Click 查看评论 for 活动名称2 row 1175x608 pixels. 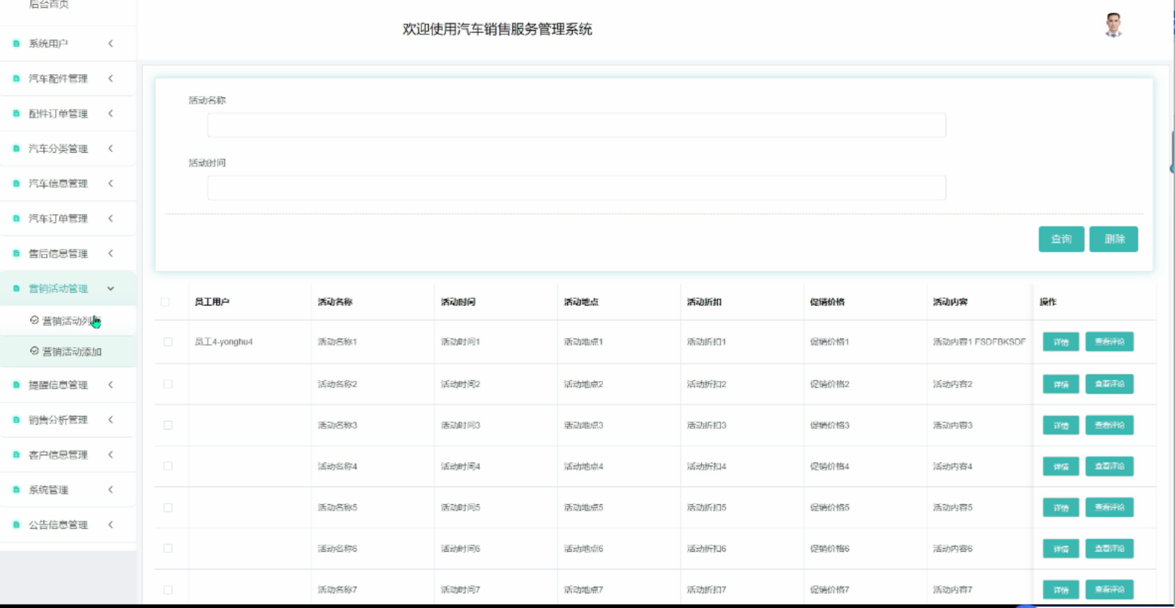tap(1109, 384)
